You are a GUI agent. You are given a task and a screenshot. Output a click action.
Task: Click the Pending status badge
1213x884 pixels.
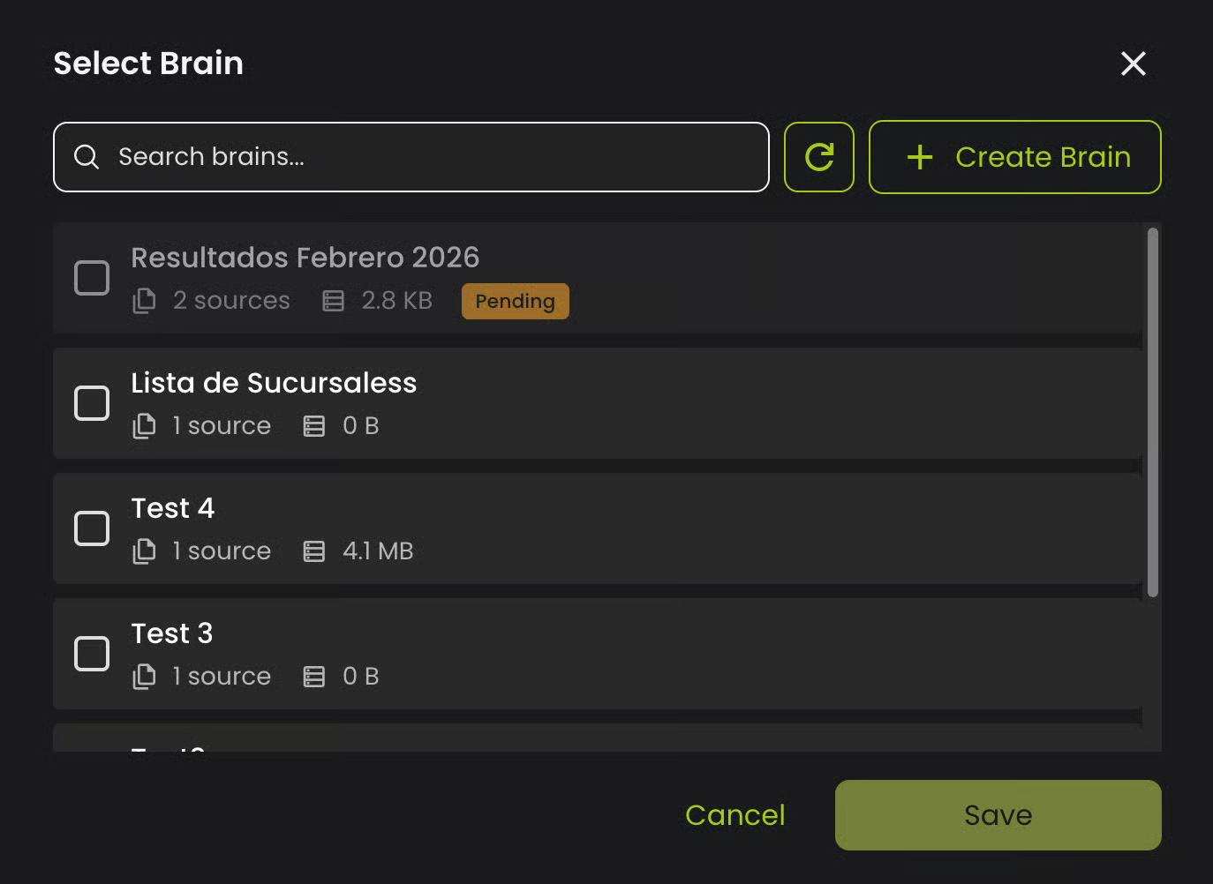click(x=515, y=302)
